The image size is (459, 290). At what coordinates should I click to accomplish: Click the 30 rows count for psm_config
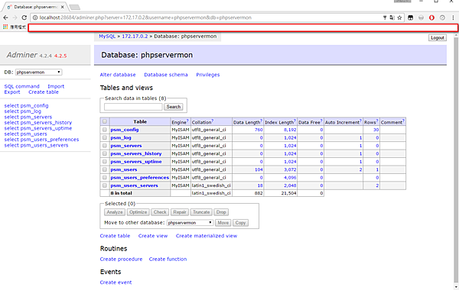376,130
